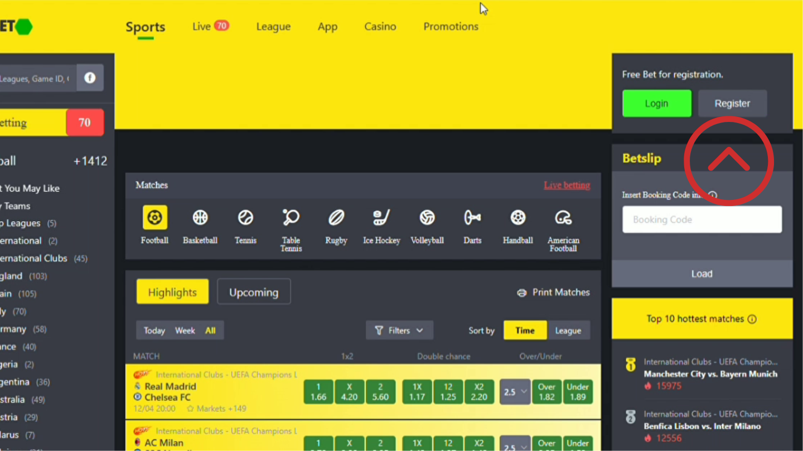Click the Top 10 hottest matches info icon
This screenshot has height=451, width=803.
tap(752, 319)
